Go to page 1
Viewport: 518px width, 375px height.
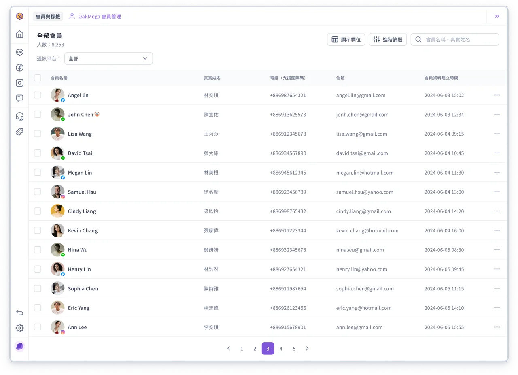coord(242,349)
